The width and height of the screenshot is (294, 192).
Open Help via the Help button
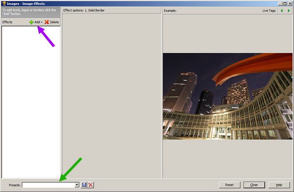pos(279,185)
